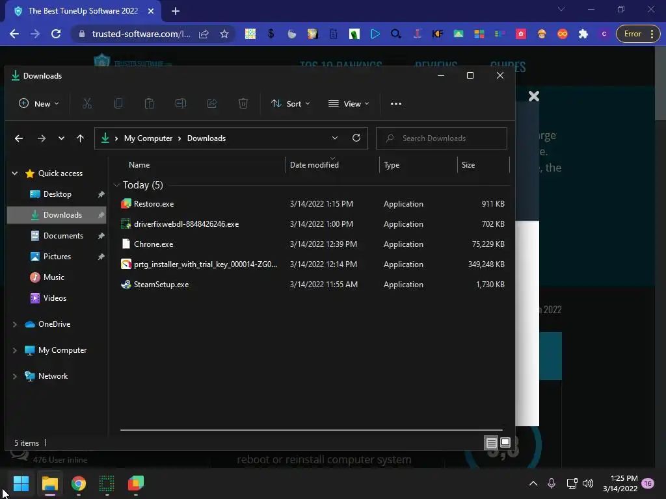The width and height of the screenshot is (666, 499).
Task: Collapse the Today (5) group
Action: 116,185
